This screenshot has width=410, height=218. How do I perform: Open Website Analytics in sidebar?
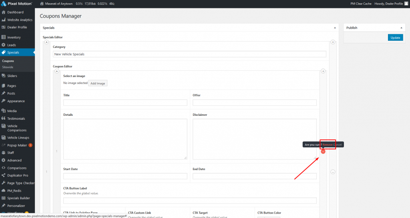[x=20, y=20]
